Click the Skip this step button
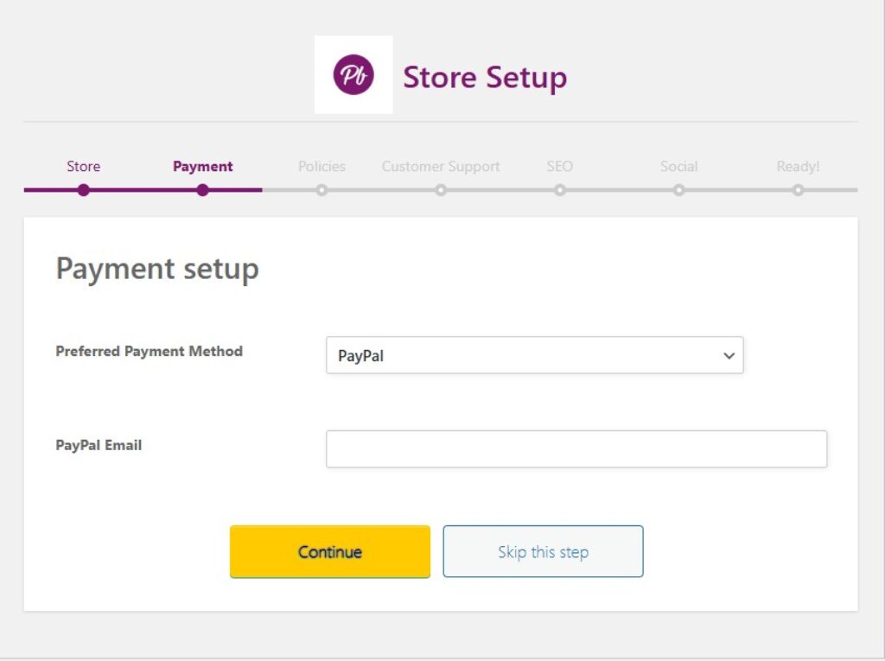 543,551
